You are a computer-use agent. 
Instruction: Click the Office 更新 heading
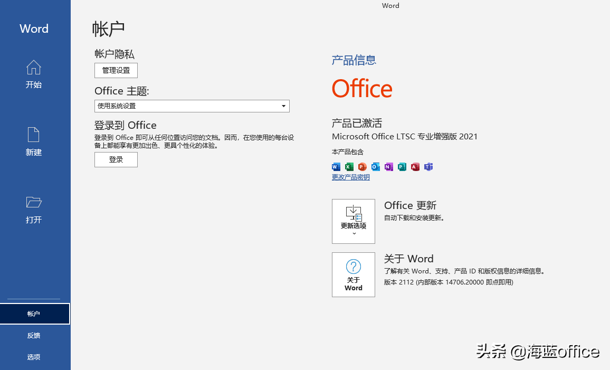click(410, 205)
